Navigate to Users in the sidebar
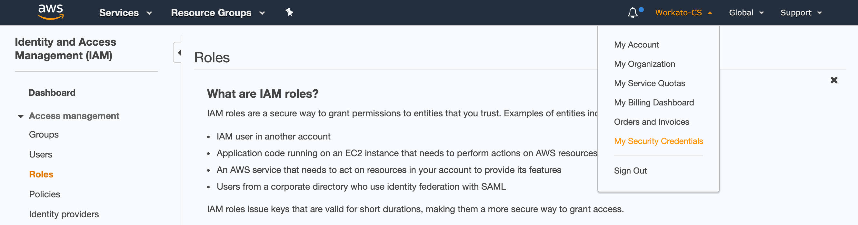The width and height of the screenshot is (858, 225). pos(41,154)
